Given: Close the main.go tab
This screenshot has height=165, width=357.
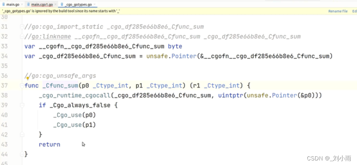Looking at the screenshot, I should (22, 4).
